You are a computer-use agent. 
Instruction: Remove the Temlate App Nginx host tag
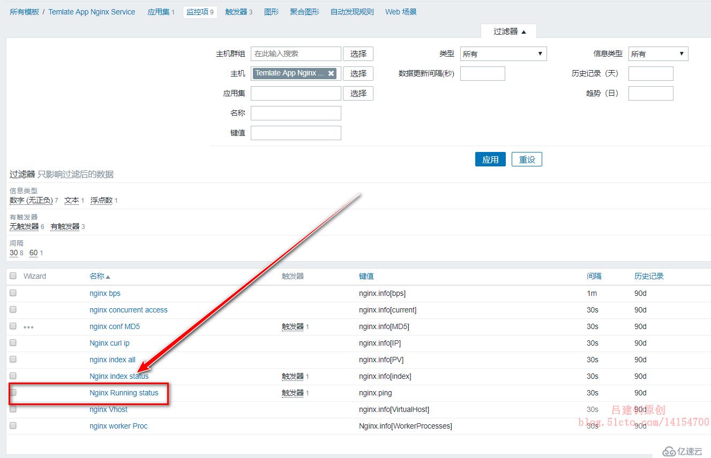(x=331, y=73)
